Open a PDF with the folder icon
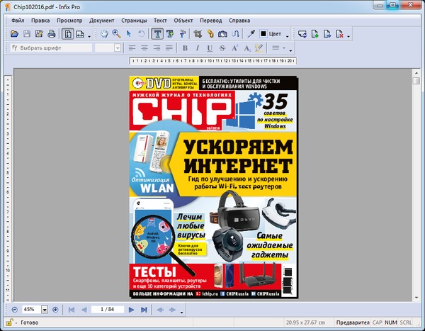This screenshot has height=331, width=425. click(x=14, y=34)
